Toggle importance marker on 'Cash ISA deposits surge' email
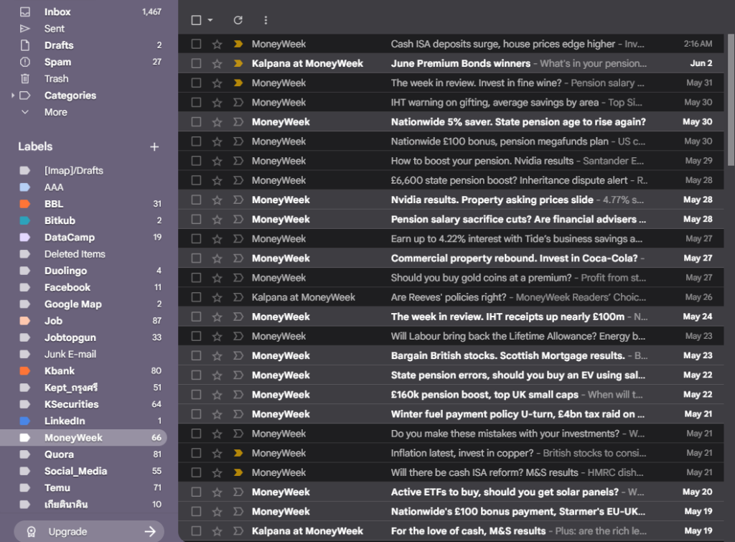The image size is (735, 542). click(238, 44)
